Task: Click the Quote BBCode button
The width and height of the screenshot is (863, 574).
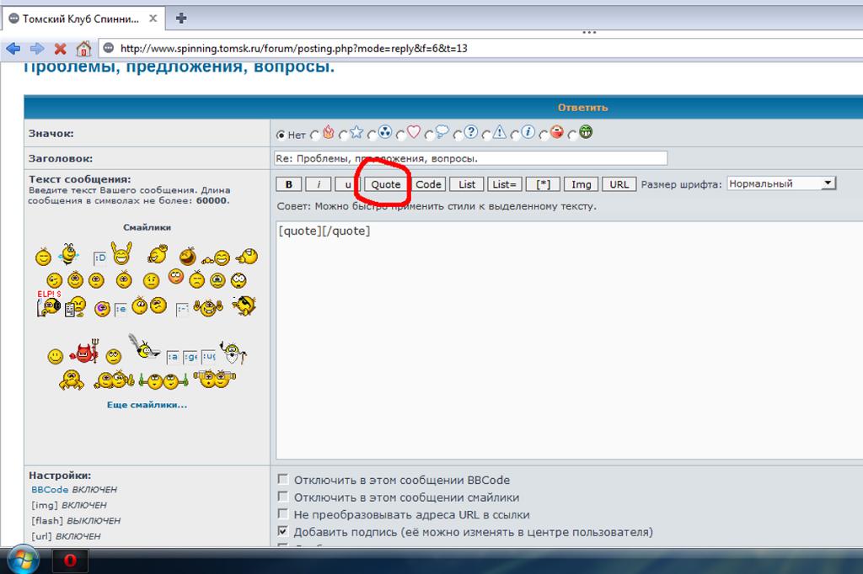Action: click(x=386, y=184)
